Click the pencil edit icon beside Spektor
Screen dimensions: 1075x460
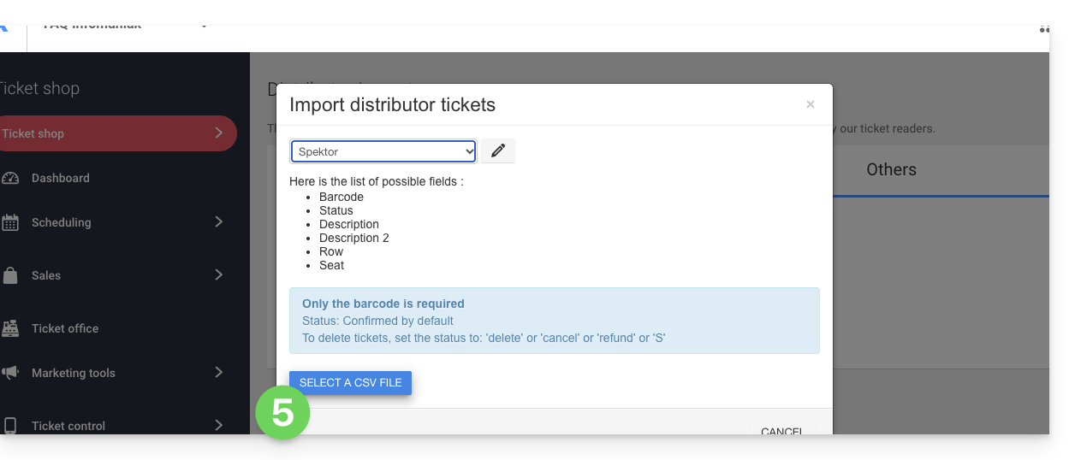[x=498, y=151]
